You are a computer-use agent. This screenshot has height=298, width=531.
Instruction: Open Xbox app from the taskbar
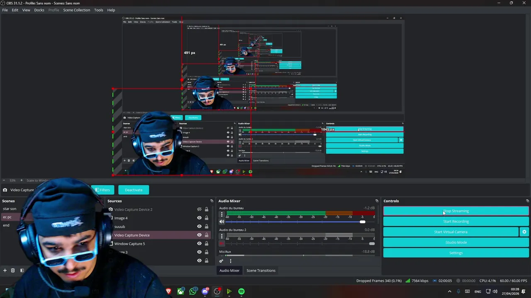[x=181, y=291]
